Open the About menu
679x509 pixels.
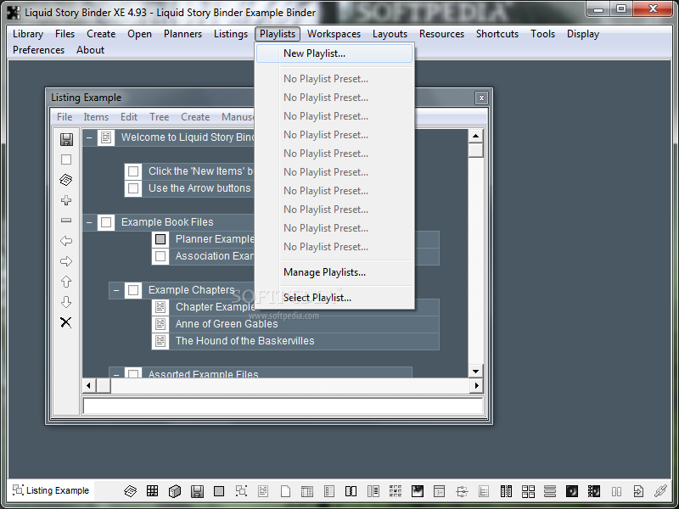(91, 50)
